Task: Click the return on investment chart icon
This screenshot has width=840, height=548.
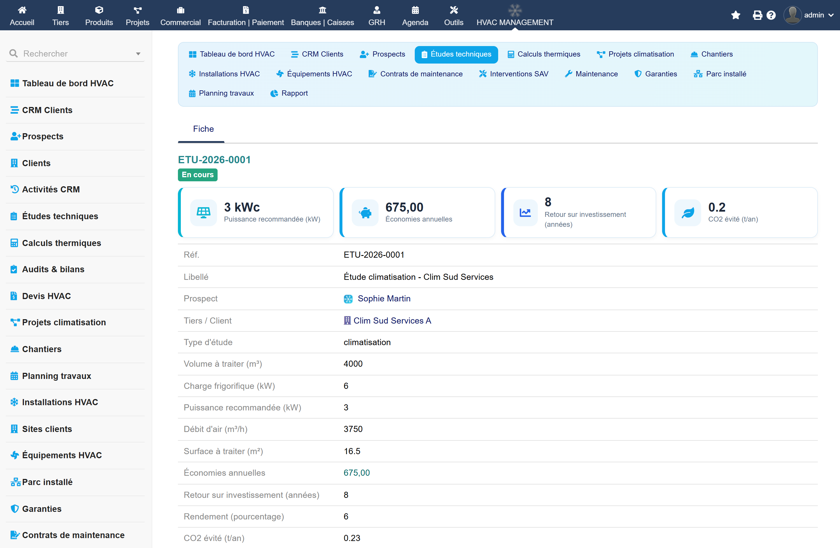Action: (x=525, y=212)
